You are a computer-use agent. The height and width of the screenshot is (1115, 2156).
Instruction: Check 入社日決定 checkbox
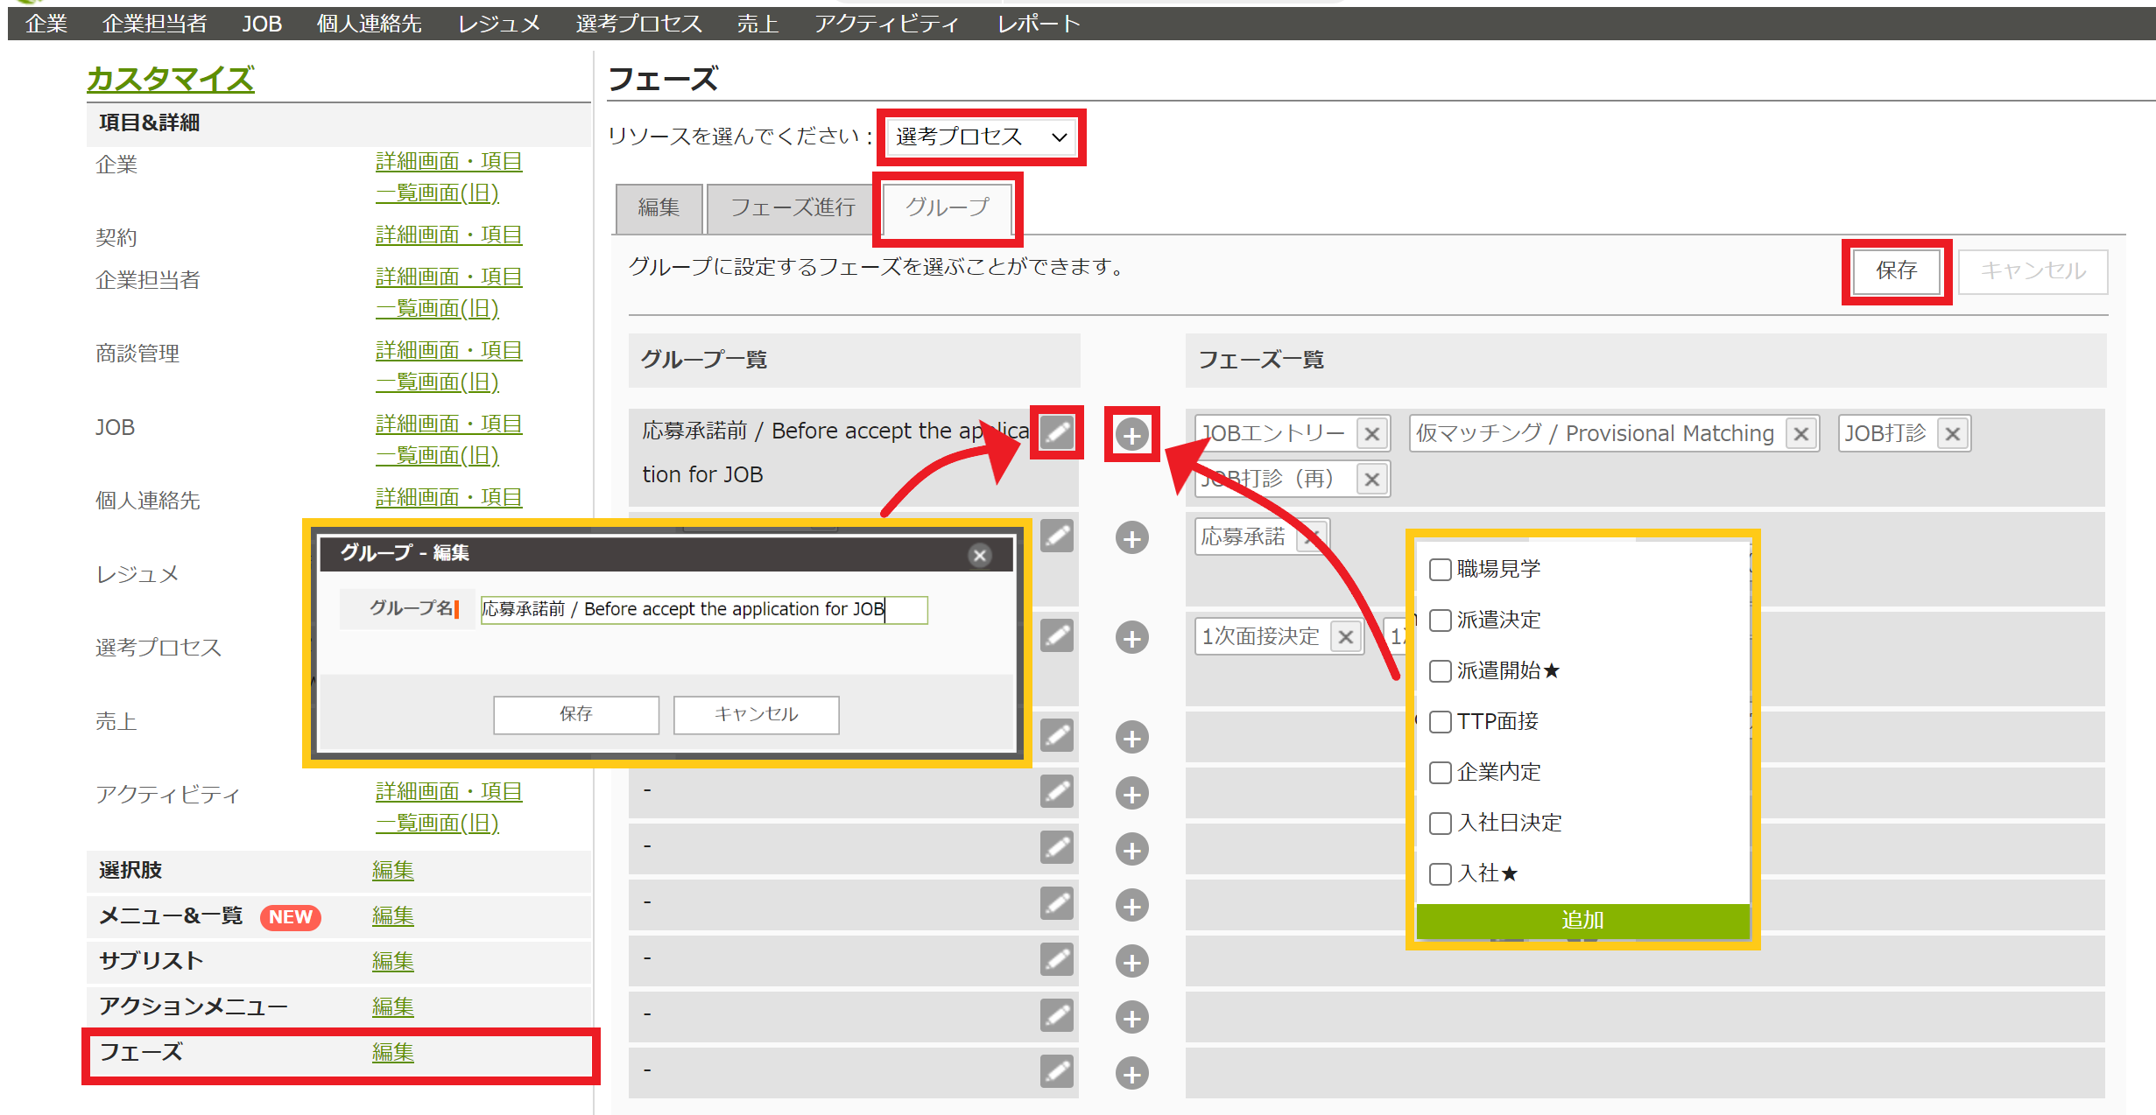[1440, 824]
